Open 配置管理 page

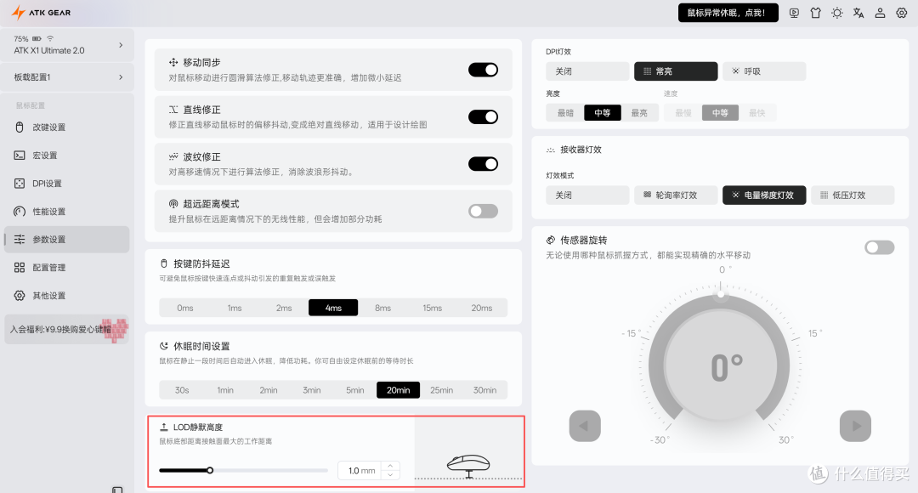[67, 268]
